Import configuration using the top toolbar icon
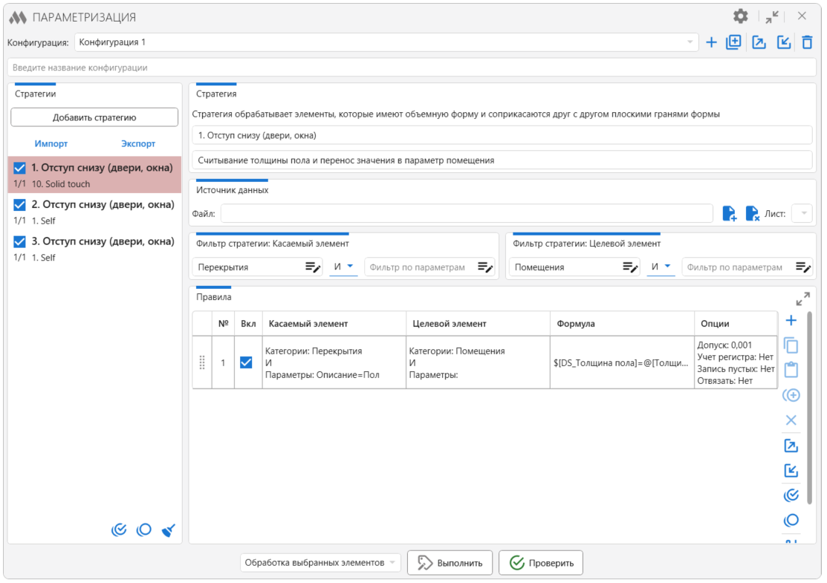The width and height of the screenshot is (827, 583). 784,42
